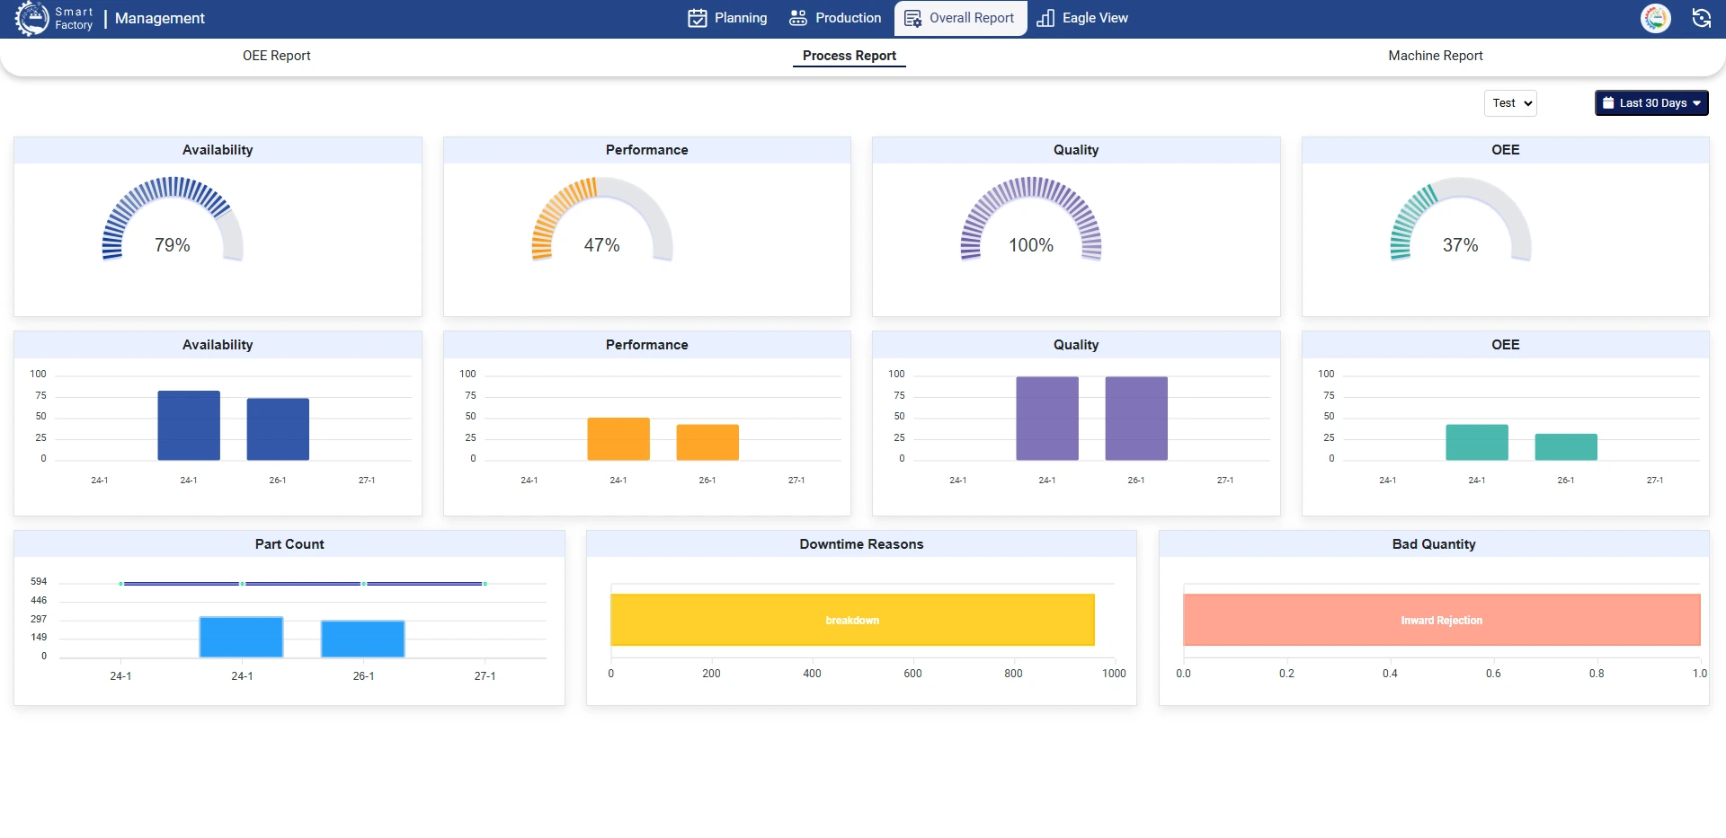Image resolution: width=1726 pixels, height=838 pixels.
Task: Click the taller teal OEE bar
Action: click(1477, 443)
